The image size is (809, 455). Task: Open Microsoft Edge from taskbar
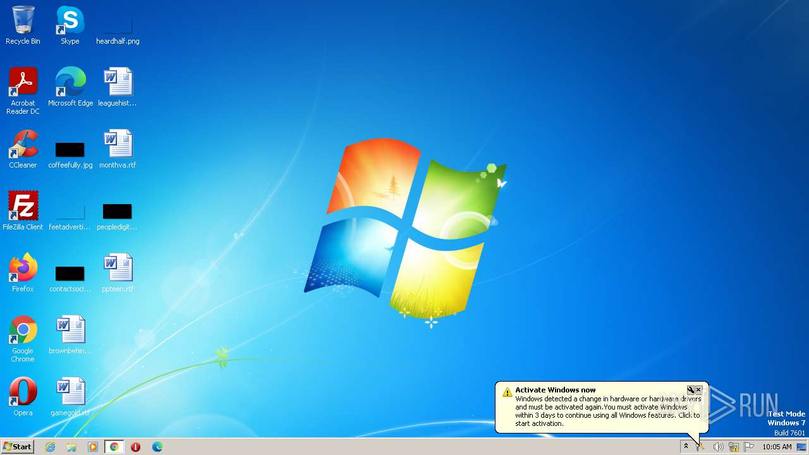pyautogui.click(x=157, y=447)
